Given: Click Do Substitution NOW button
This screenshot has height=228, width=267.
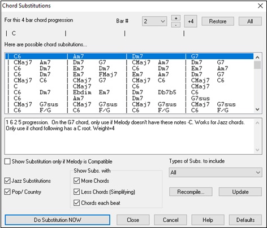Looking at the screenshot, I should pyautogui.click(x=58, y=220).
